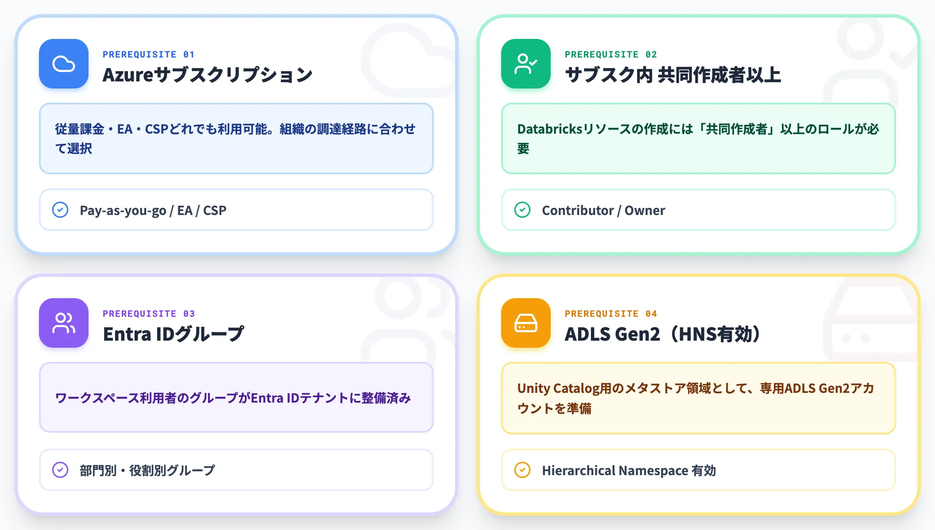This screenshot has height=530, width=935.
Task: Select the PREREQUISITE 03 label
Action: 148,314
